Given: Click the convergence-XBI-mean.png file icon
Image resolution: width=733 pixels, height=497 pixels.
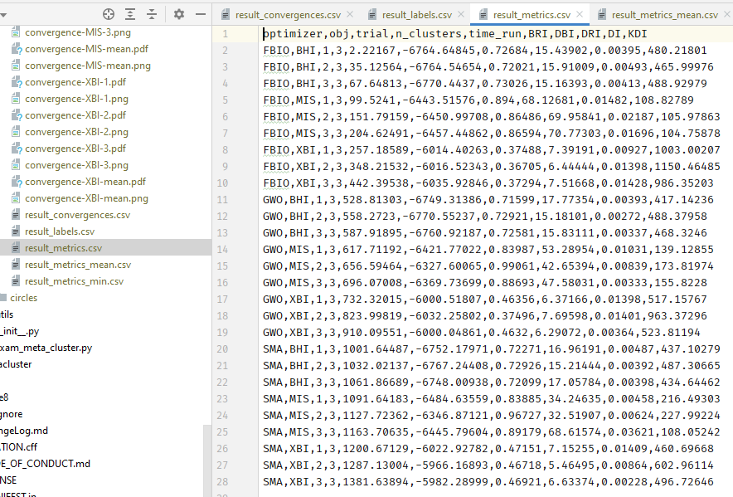Looking at the screenshot, I should 16,198.
